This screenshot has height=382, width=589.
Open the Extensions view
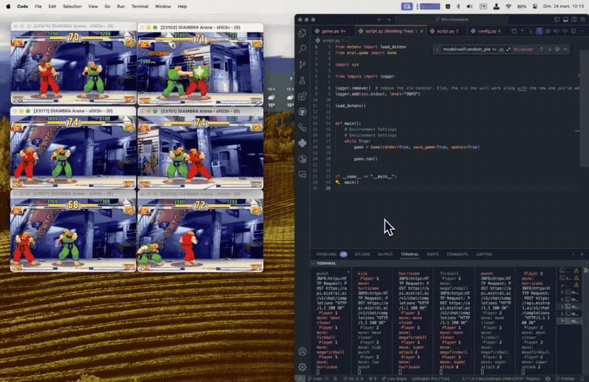302,96
